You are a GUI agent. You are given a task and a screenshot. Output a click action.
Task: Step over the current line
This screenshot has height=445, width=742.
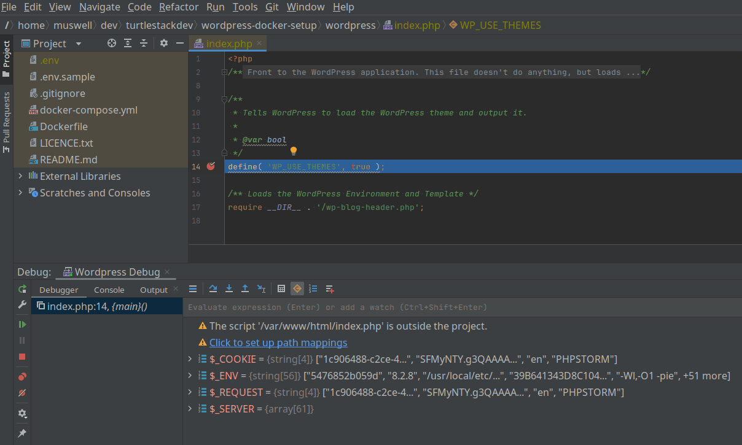213,288
